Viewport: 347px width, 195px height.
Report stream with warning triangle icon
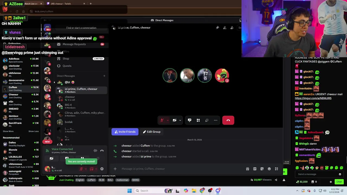click(x=284, y=180)
